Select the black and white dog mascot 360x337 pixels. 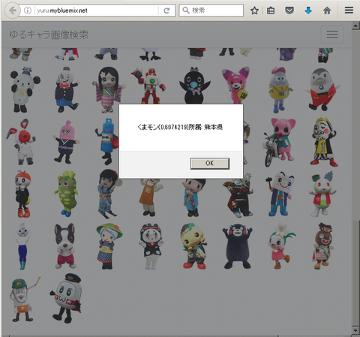tap(65, 246)
